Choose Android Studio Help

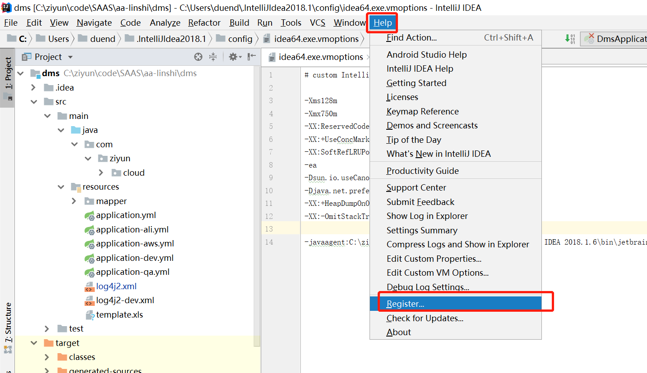456,55
